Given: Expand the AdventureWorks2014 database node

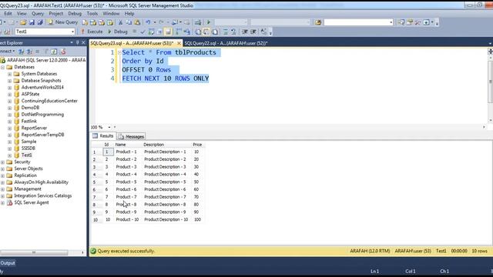Looking at the screenshot, I should point(9,87).
